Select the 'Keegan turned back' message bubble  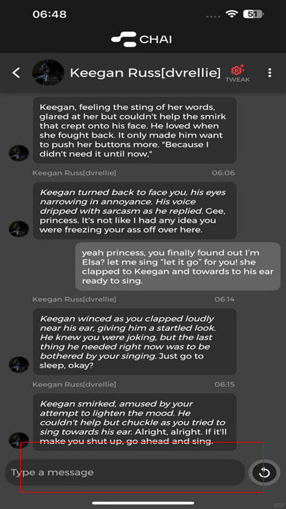tap(135, 211)
